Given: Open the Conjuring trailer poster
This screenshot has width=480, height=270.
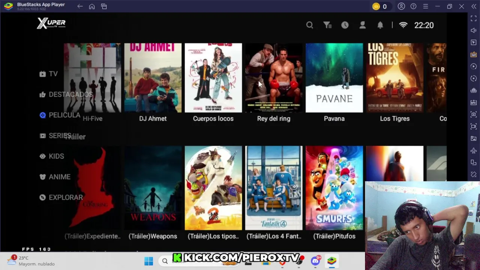Looking at the screenshot, I should pyautogui.click(x=92, y=188).
